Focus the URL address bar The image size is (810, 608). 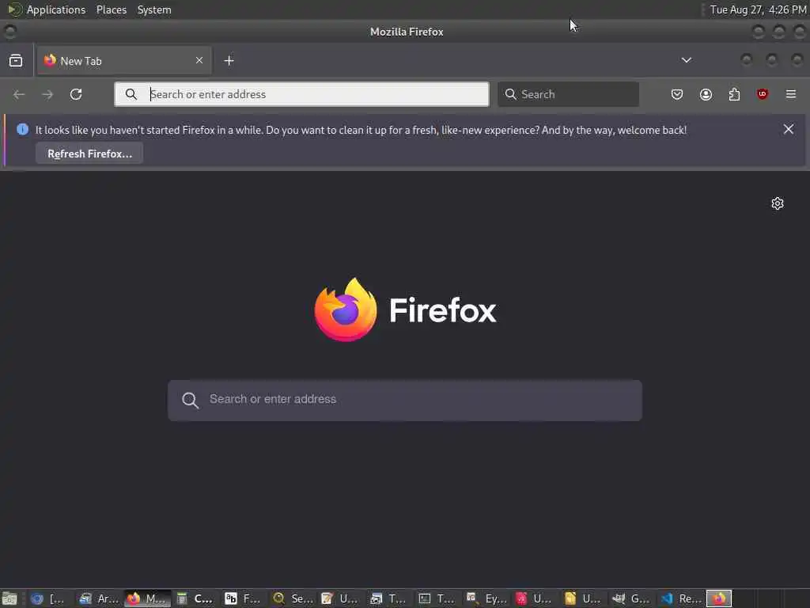pos(301,94)
